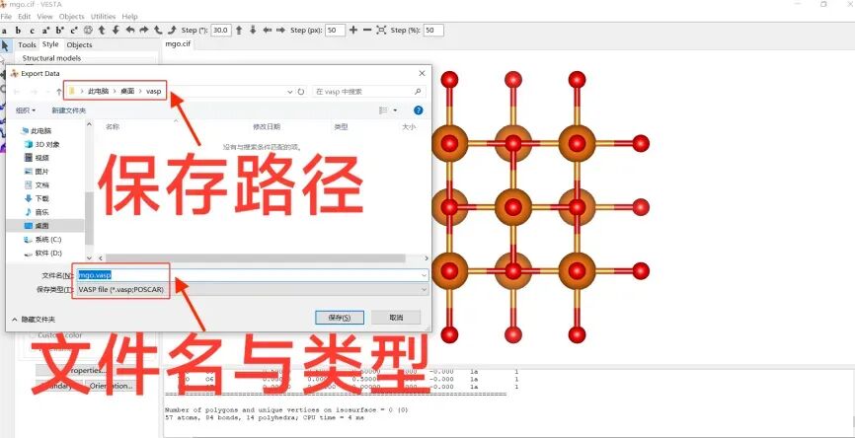Switch to the Tools tab
855x438 pixels.
click(27, 44)
